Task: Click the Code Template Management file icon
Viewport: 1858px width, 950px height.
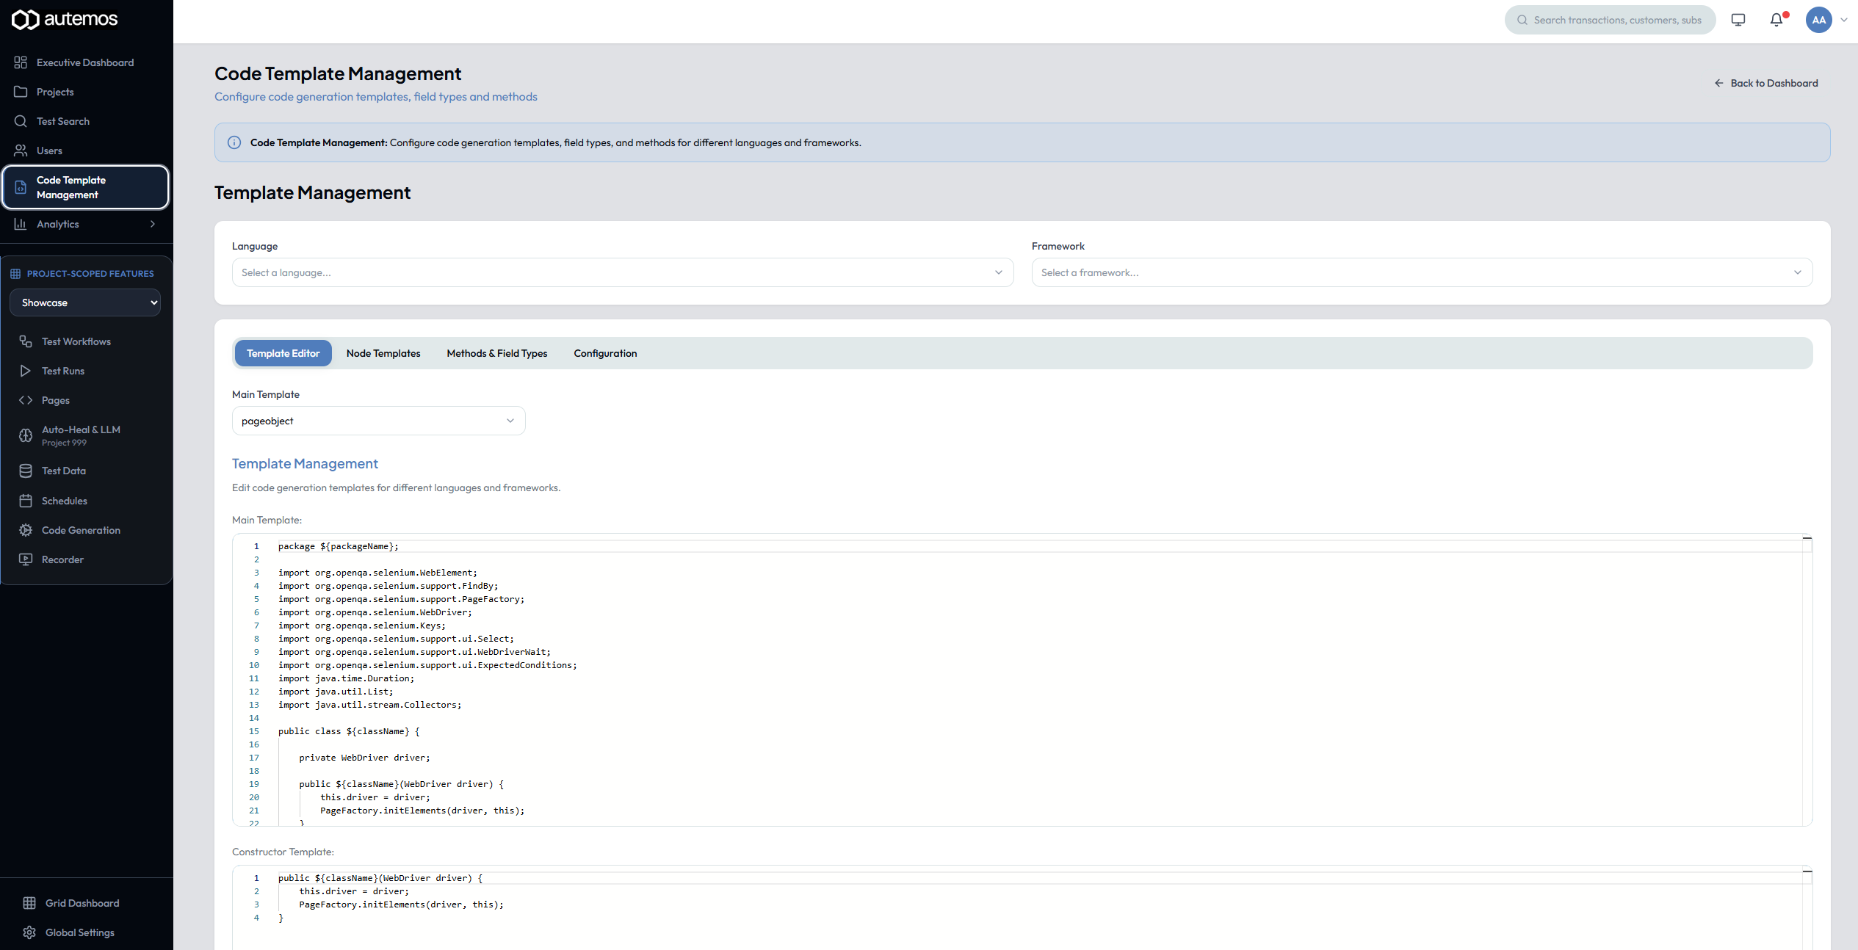Action: click(x=21, y=187)
